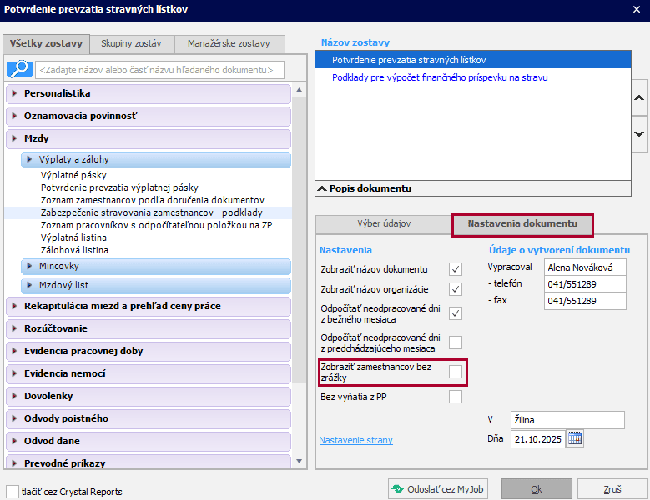This screenshot has width=650, height=500.
Task: Click the magnifier search icon
Action: 19,69
